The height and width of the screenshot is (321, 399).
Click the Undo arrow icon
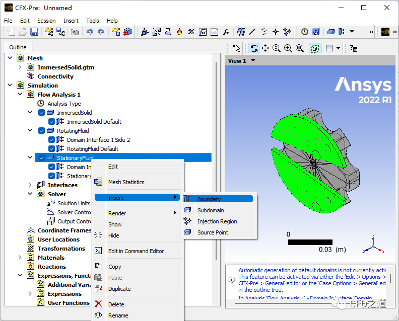coord(89,32)
